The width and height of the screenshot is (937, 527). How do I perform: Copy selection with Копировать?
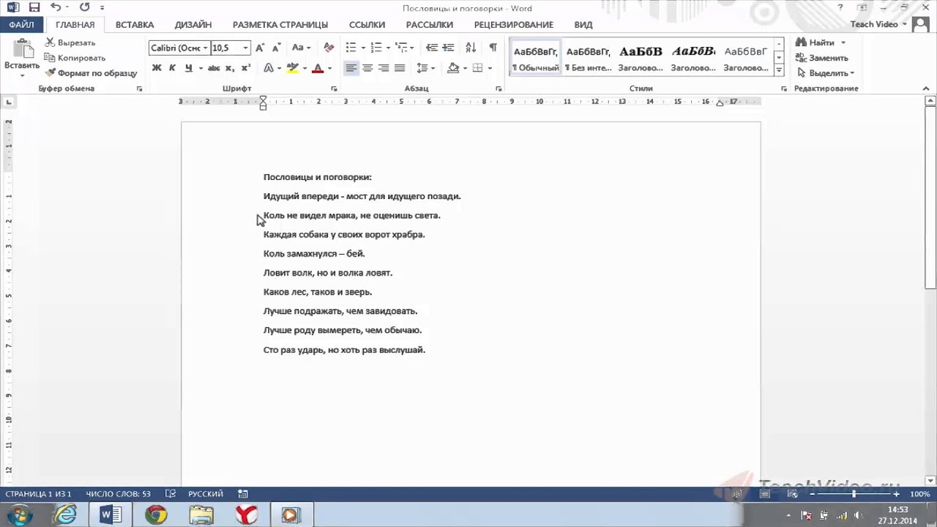(x=75, y=58)
